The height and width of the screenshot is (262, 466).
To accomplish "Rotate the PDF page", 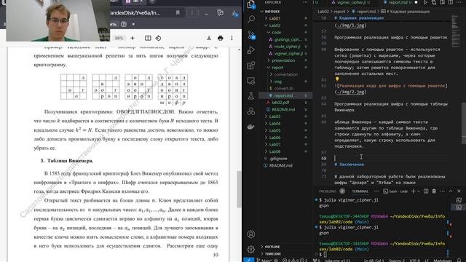I will click(x=158, y=38).
